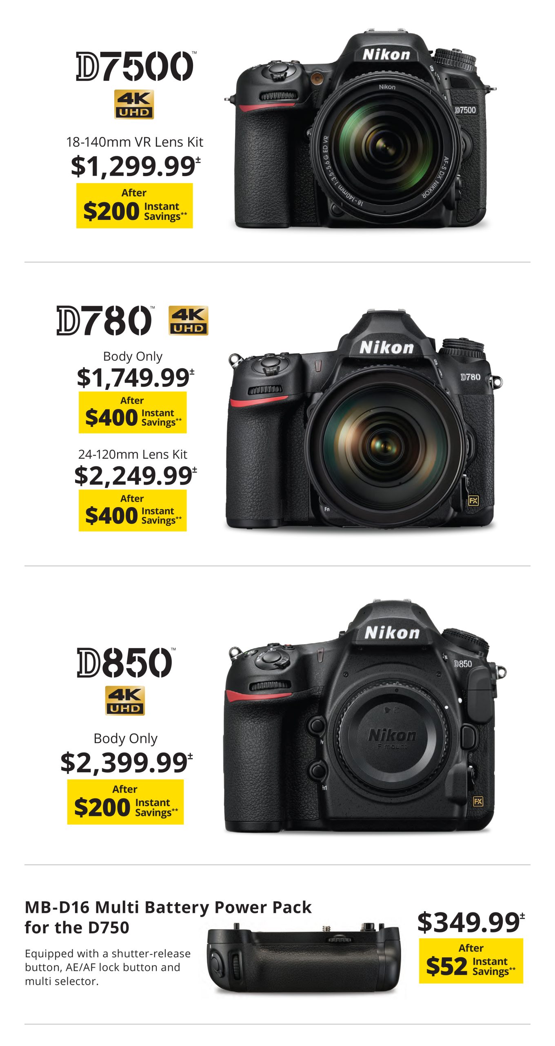Select the $1,749.99 D780 body price

[135, 377]
